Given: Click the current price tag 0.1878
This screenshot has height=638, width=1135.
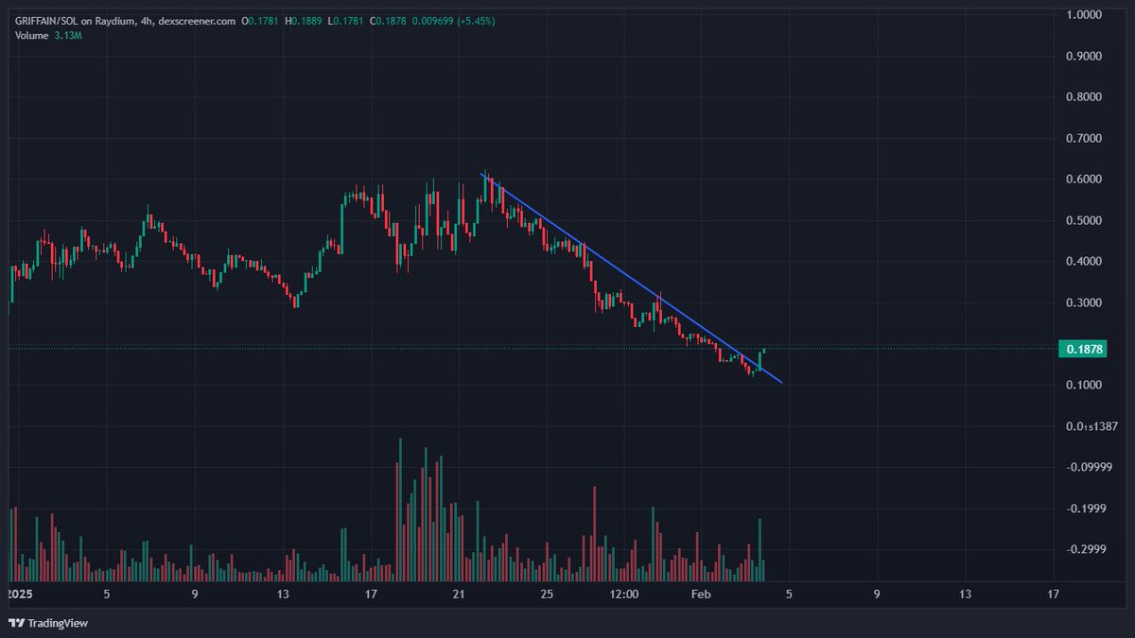Looking at the screenshot, I should click(1083, 349).
